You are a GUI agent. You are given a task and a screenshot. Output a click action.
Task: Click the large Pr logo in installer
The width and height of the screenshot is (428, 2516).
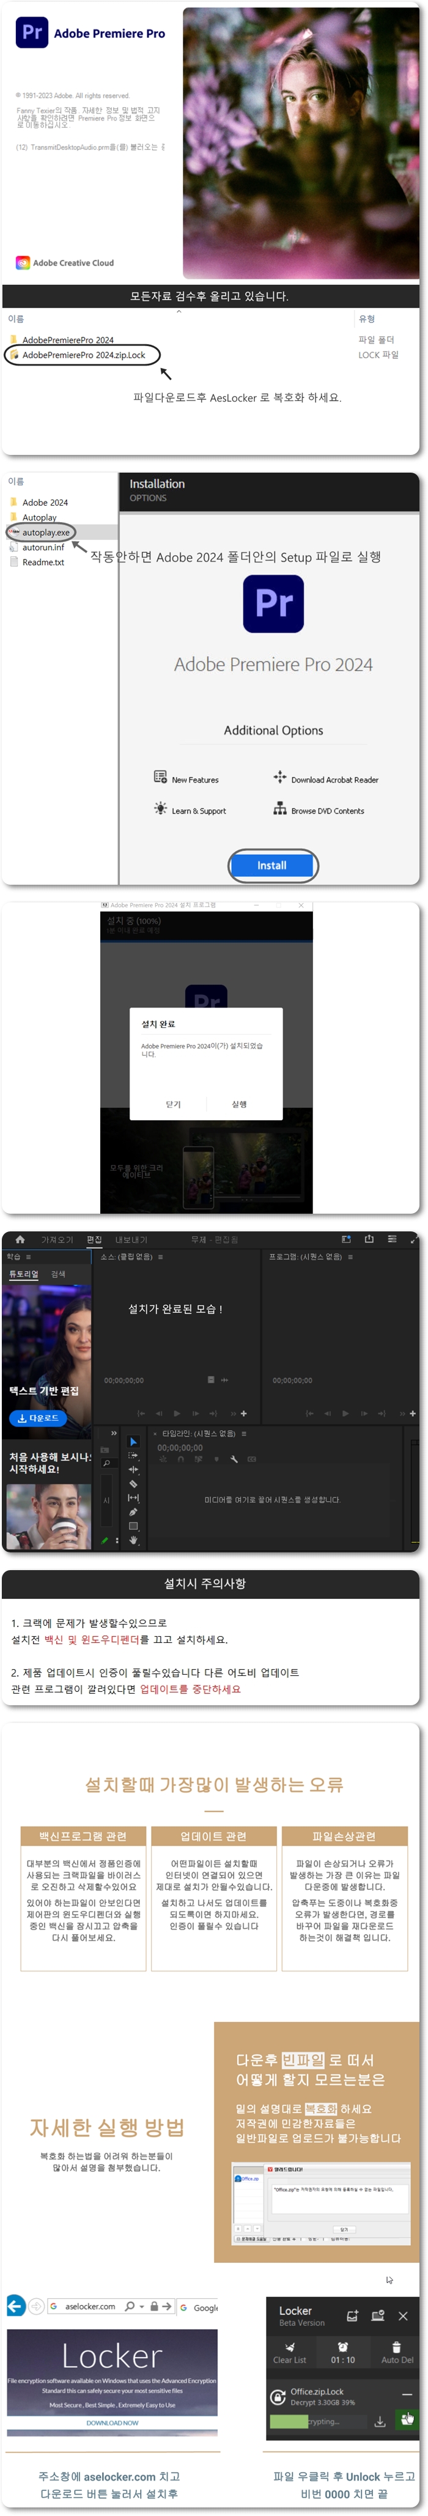(x=273, y=603)
